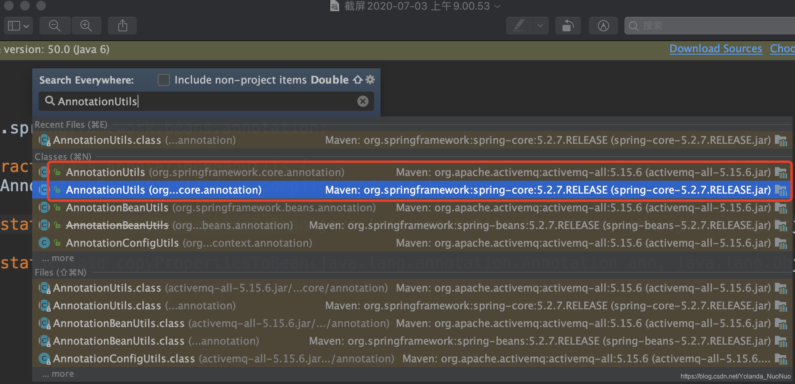Click the Classes section header
The width and height of the screenshot is (795, 384).
63,157
